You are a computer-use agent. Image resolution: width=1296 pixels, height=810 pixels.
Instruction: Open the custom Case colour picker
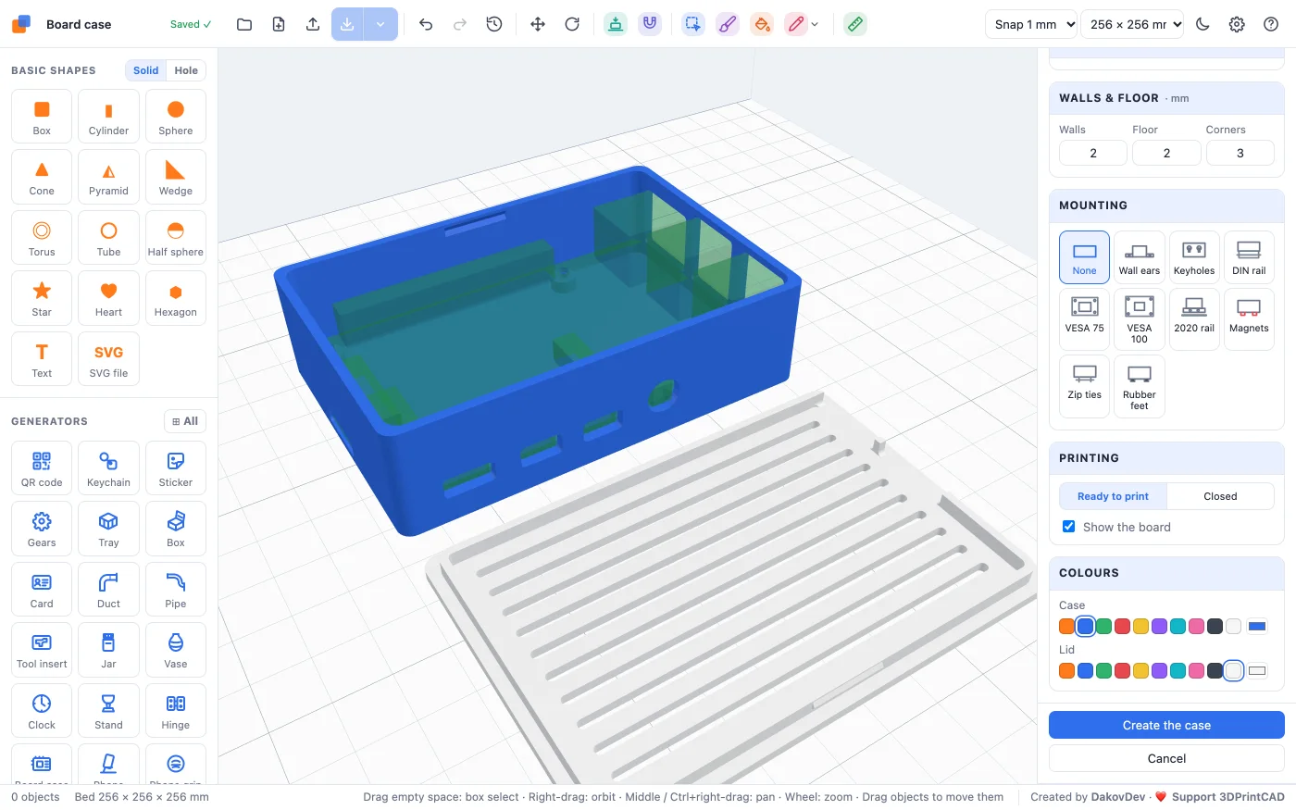pos(1257,627)
